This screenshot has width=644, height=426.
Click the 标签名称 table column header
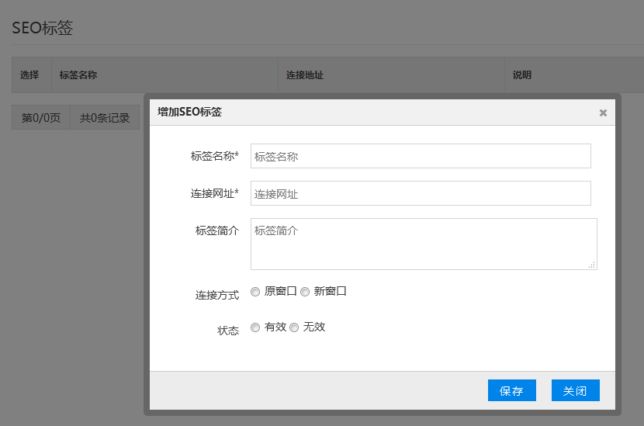coord(78,75)
